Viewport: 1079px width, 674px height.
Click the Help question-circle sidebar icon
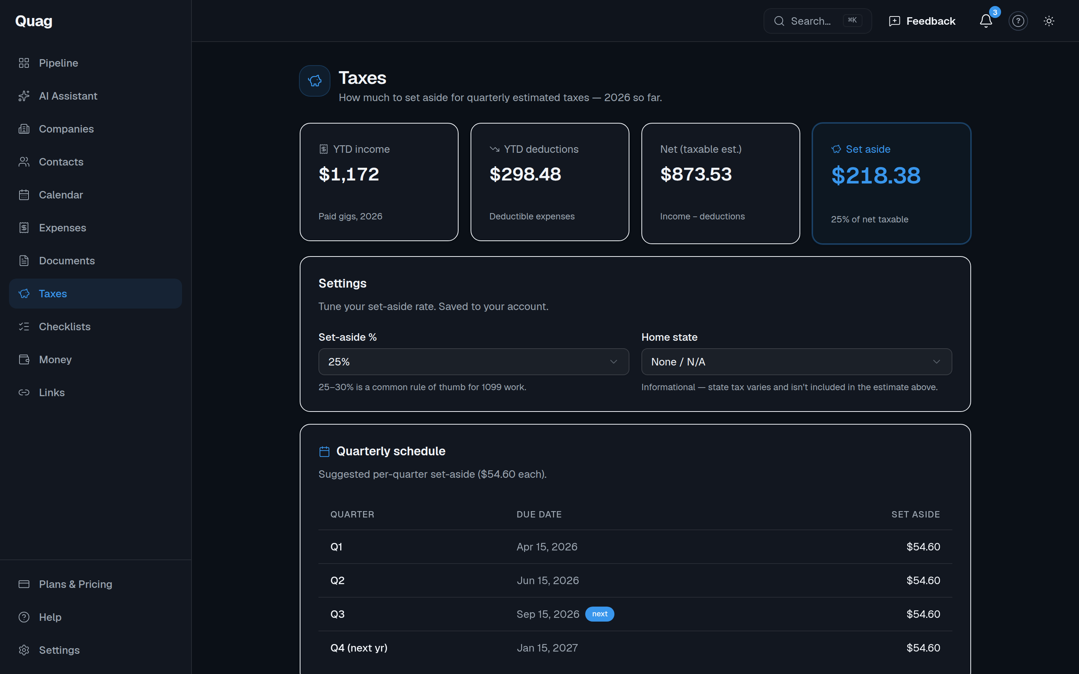tap(24, 617)
